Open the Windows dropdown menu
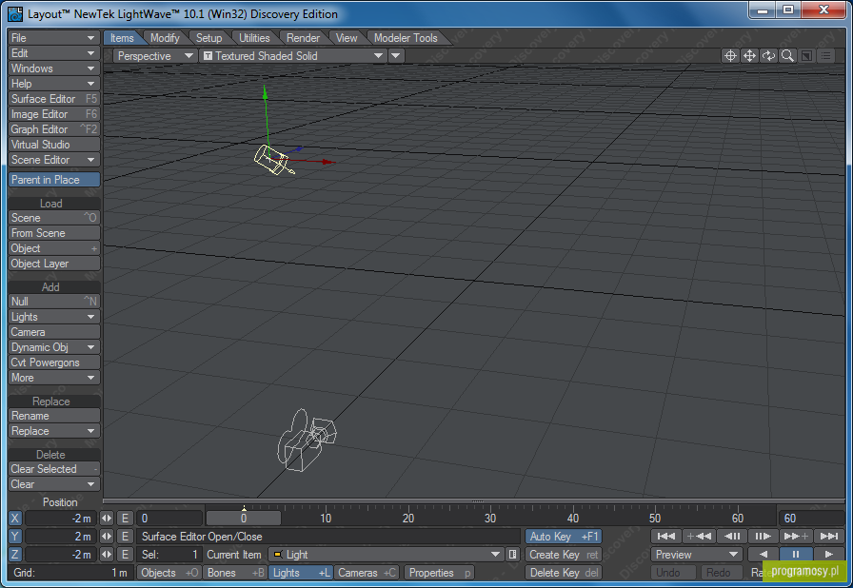The width and height of the screenshot is (853, 588). point(54,68)
